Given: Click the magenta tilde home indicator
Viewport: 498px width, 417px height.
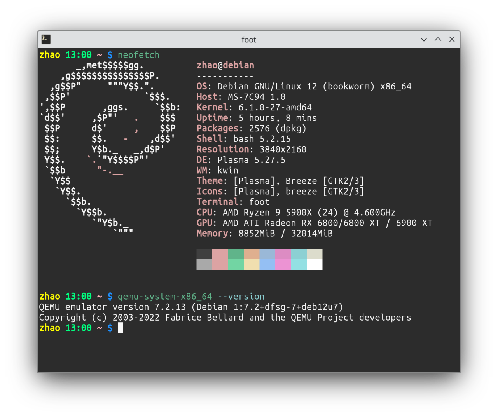Looking at the screenshot, I should pyautogui.click(x=99, y=55).
